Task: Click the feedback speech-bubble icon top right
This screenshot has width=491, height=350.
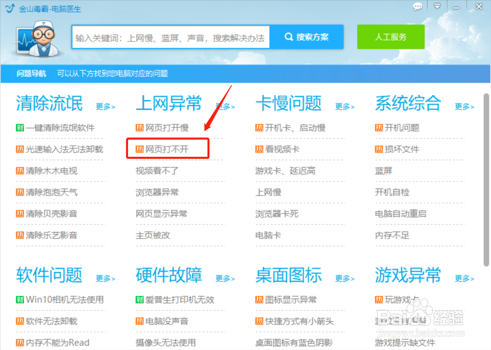Action: [418, 7]
